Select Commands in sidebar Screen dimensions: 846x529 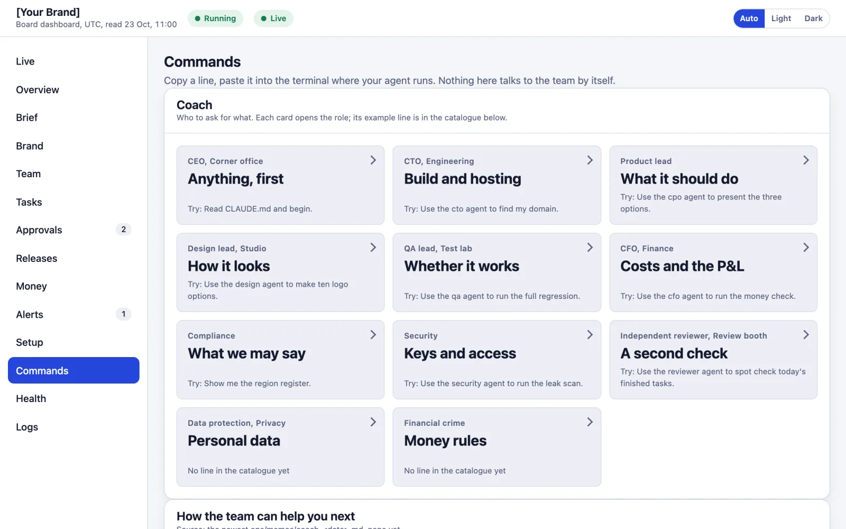pyautogui.click(x=73, y=370)
